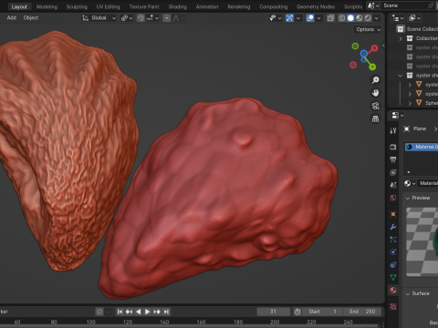Switch to material preview shading

(x=360, y=18)
